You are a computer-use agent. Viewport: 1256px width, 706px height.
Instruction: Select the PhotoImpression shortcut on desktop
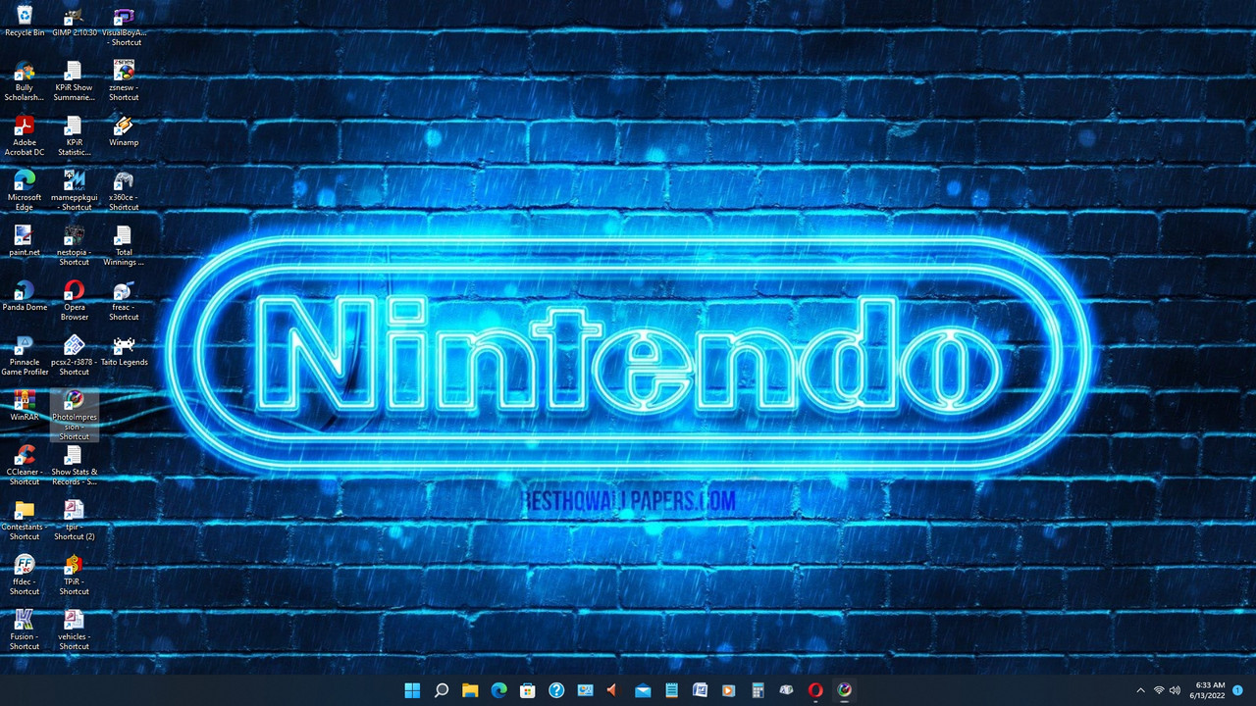click(x=75, y=415)
